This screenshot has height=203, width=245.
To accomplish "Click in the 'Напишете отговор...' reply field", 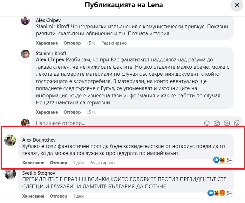I will click(x=118, y=123).
